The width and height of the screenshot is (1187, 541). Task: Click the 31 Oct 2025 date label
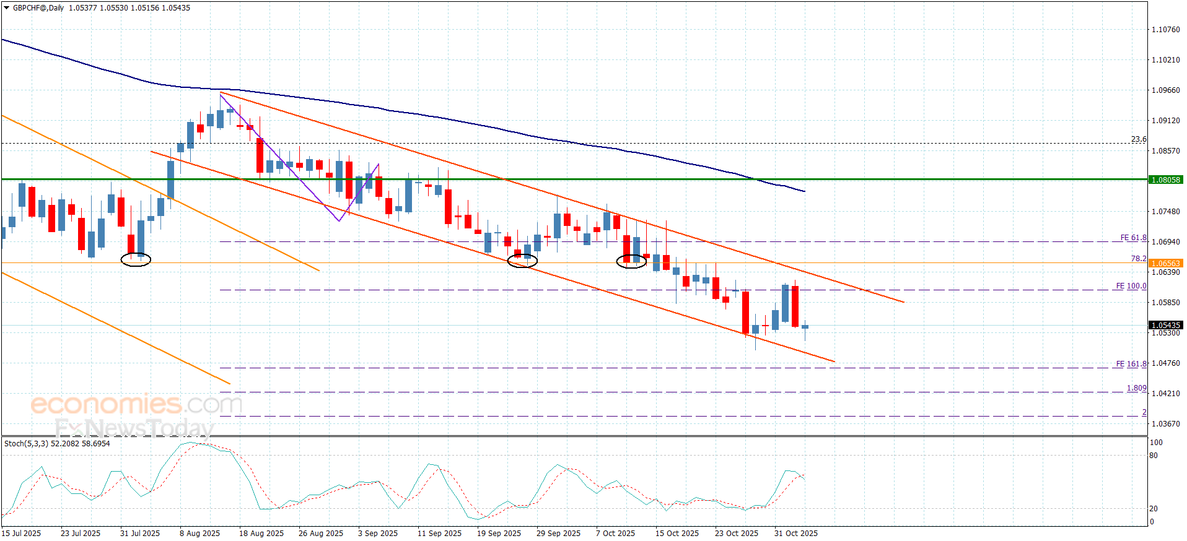[796, 534]
